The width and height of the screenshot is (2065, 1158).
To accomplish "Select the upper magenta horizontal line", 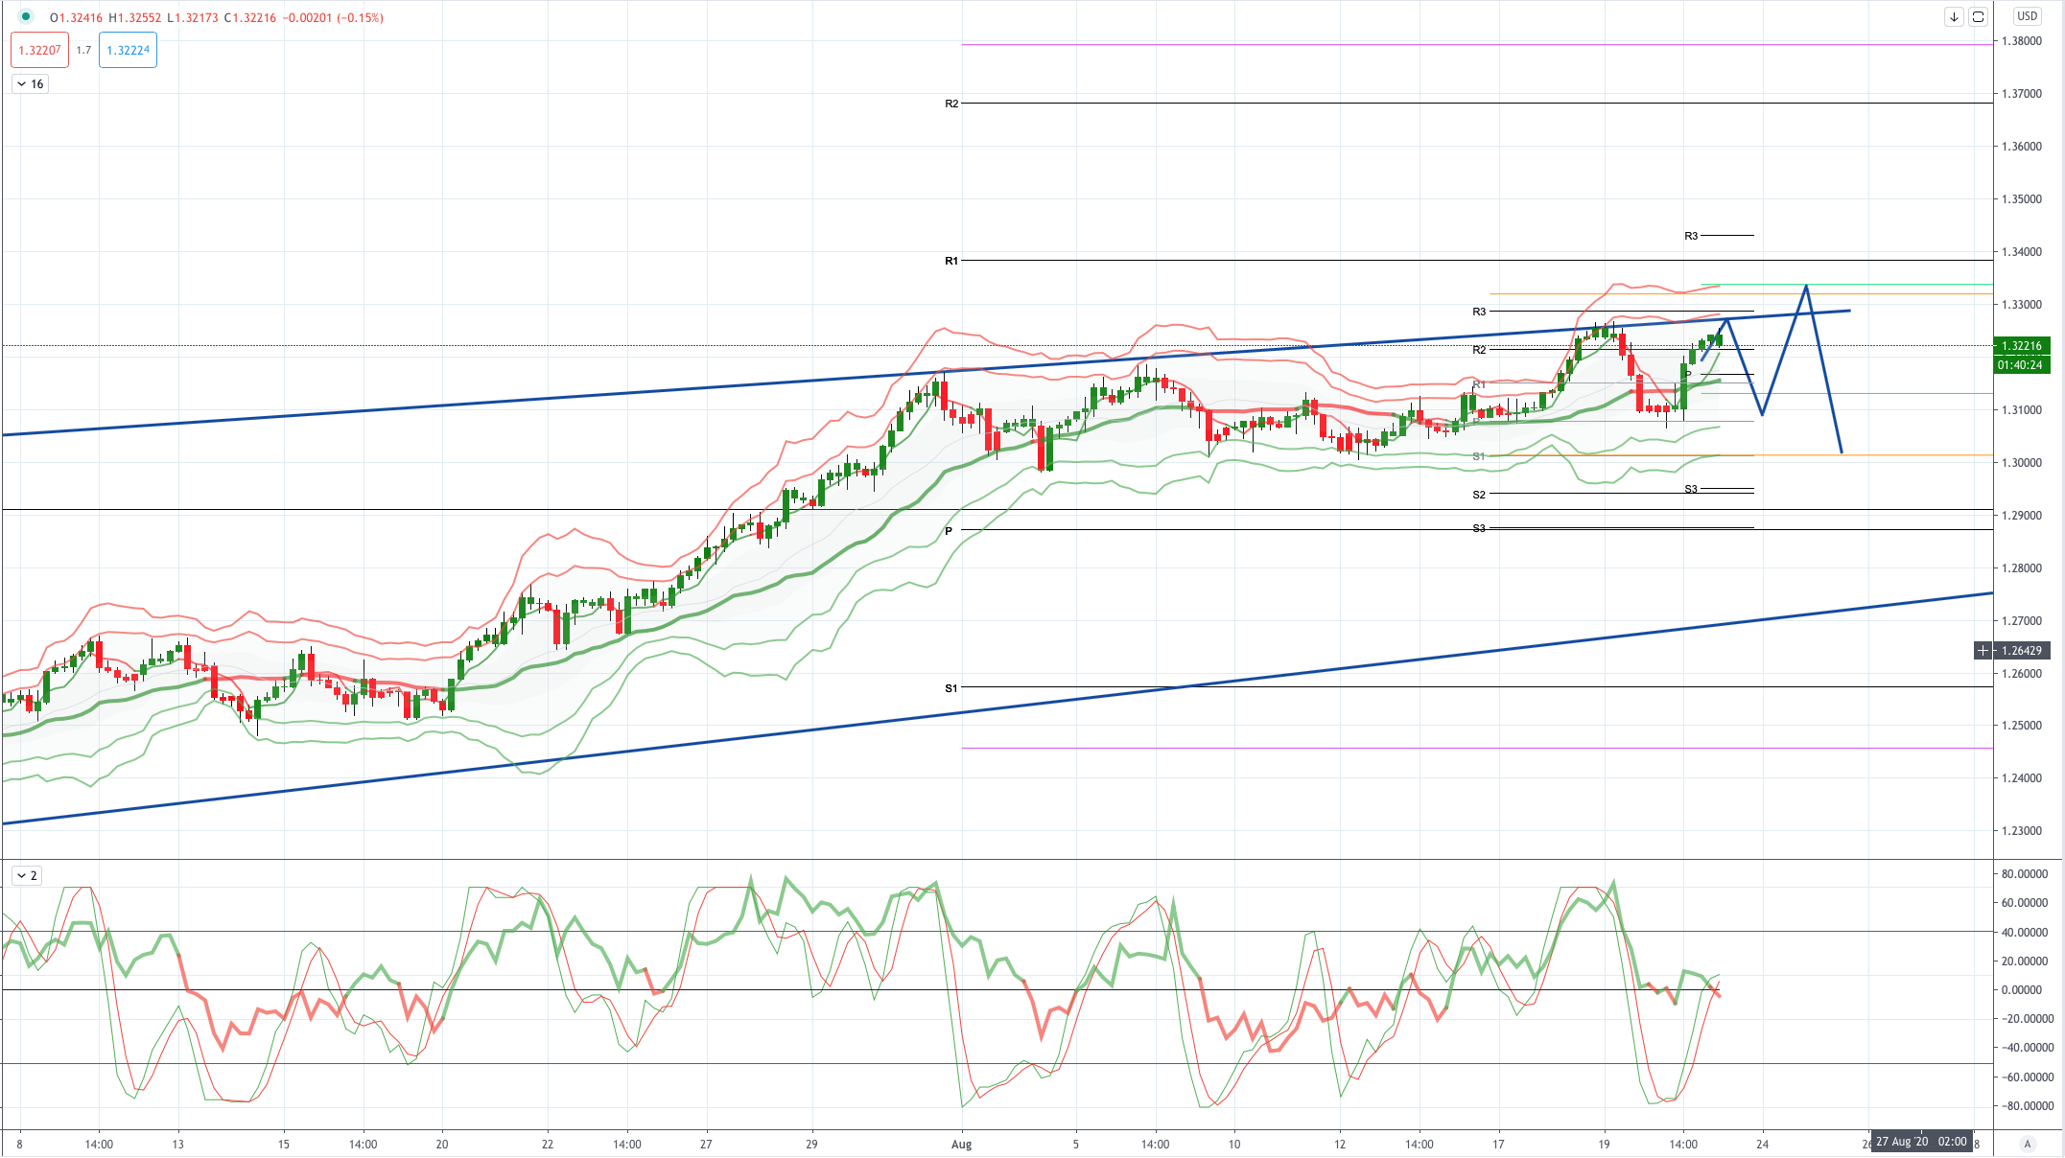I will (1477, 44).
